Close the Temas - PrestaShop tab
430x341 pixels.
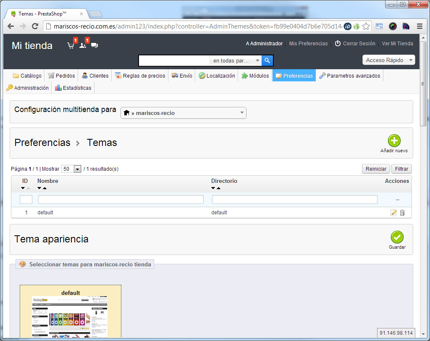point(81,14)
